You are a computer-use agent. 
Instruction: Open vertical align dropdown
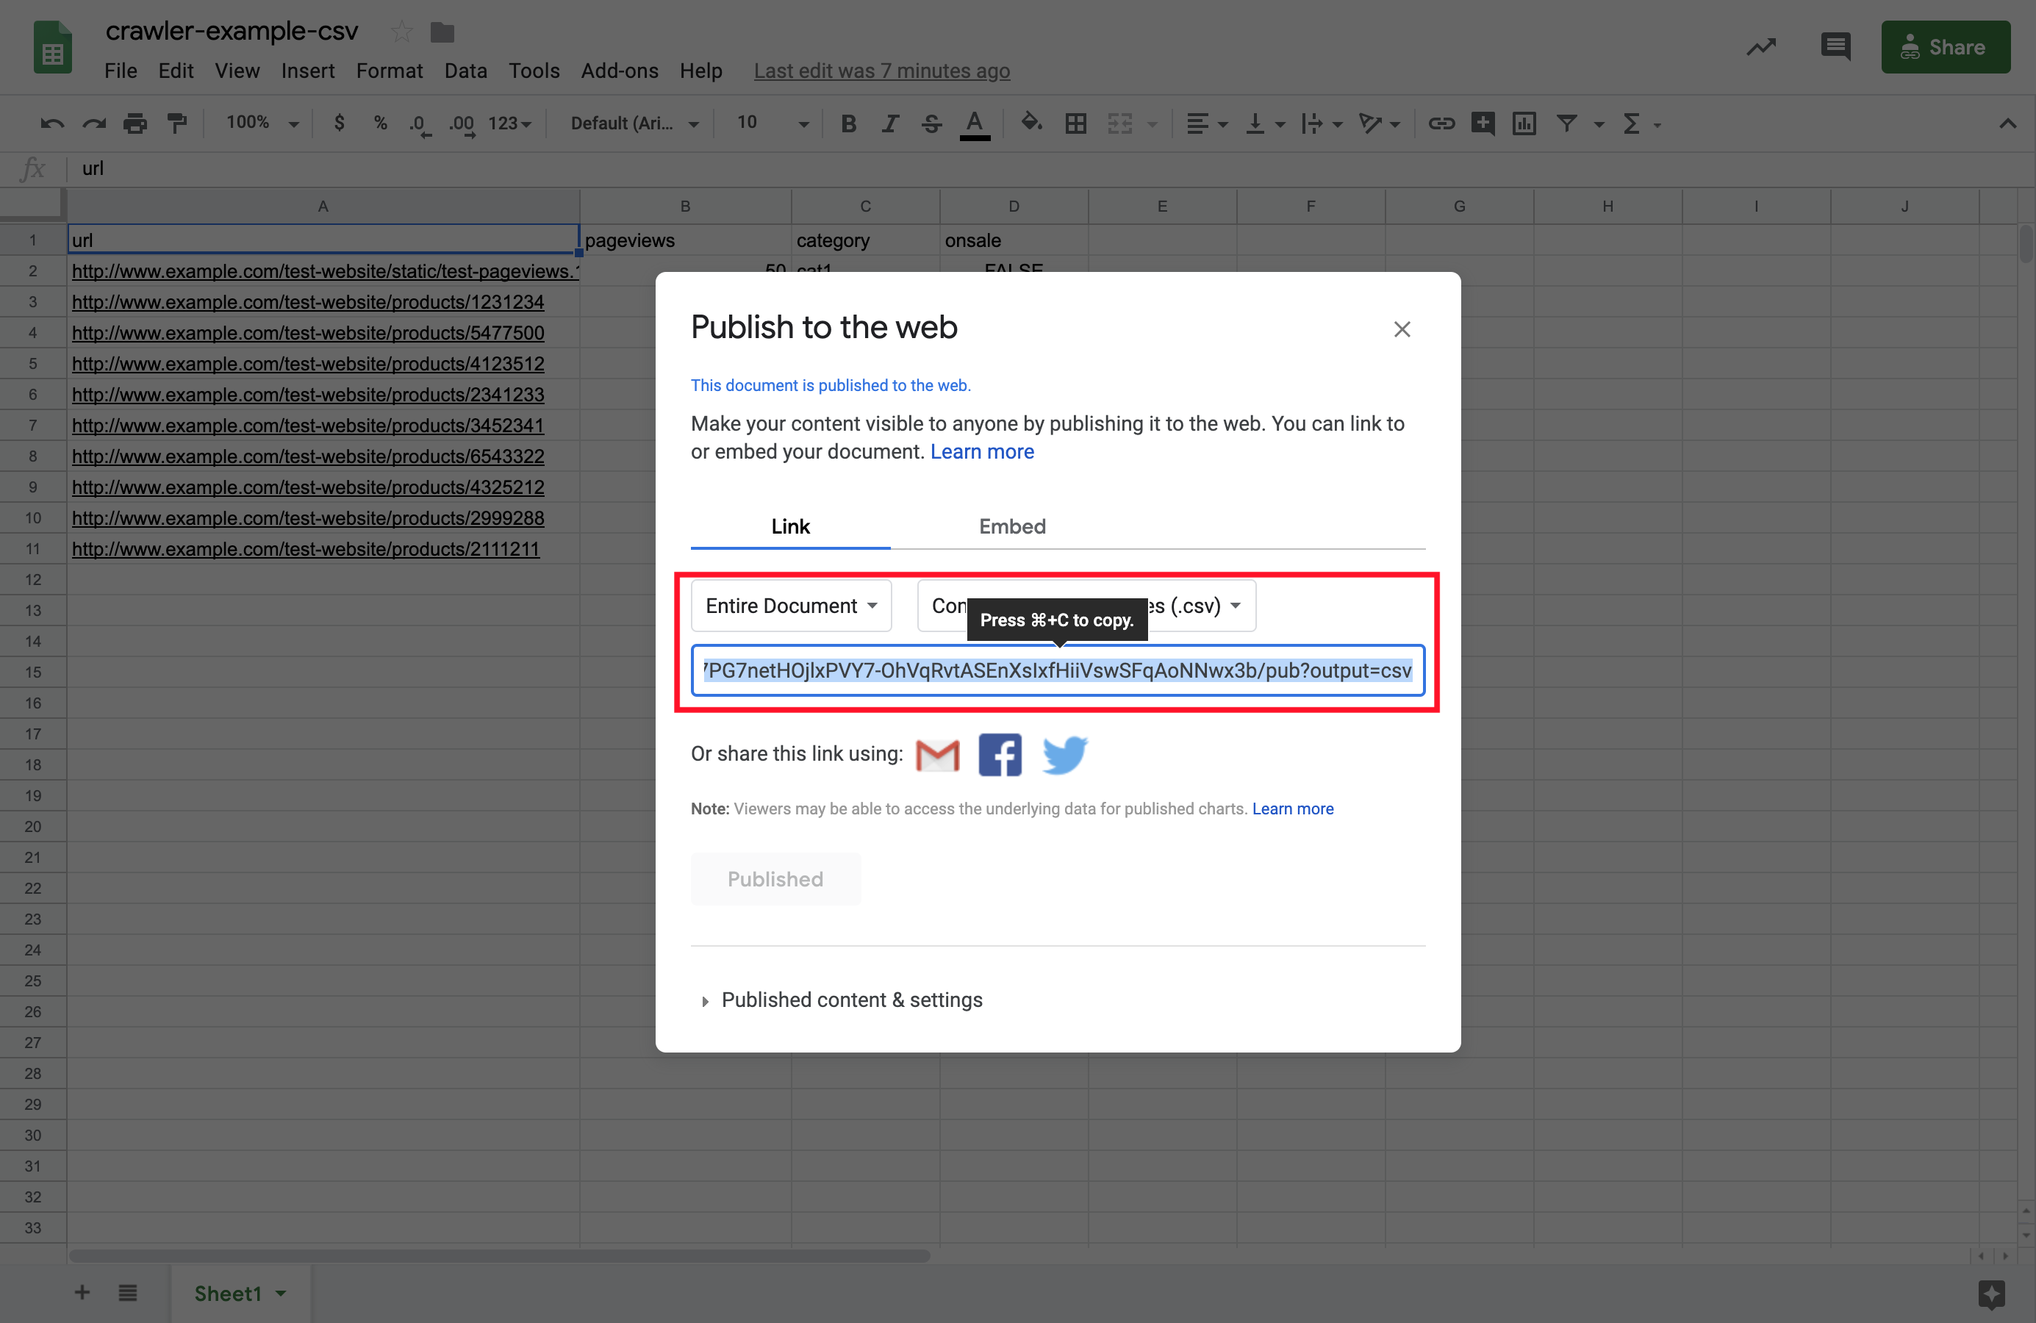(x=1265, y=123)
